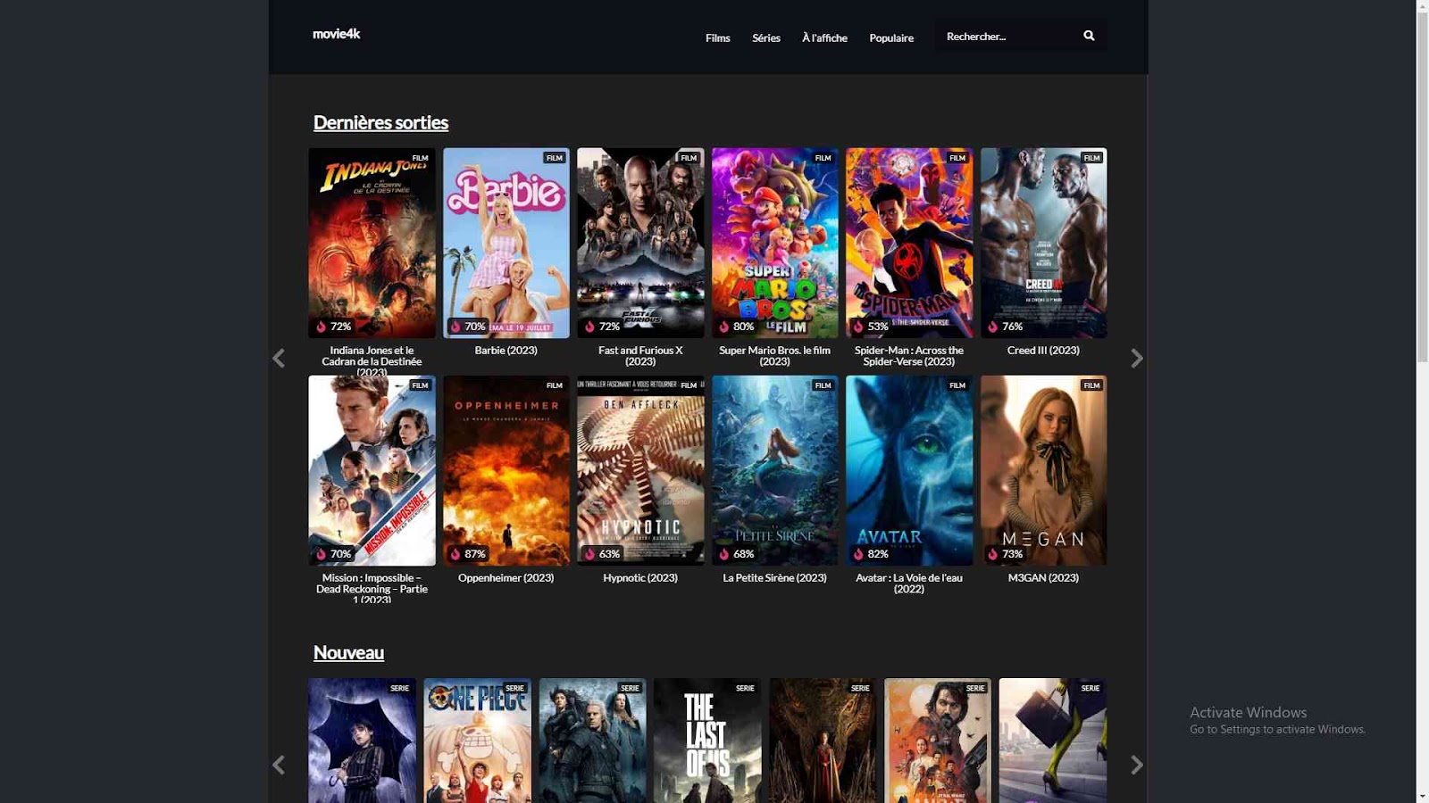1429x803 pixels.
Task: Click the search magnifier icon
Action: [x=1089, y=36]
